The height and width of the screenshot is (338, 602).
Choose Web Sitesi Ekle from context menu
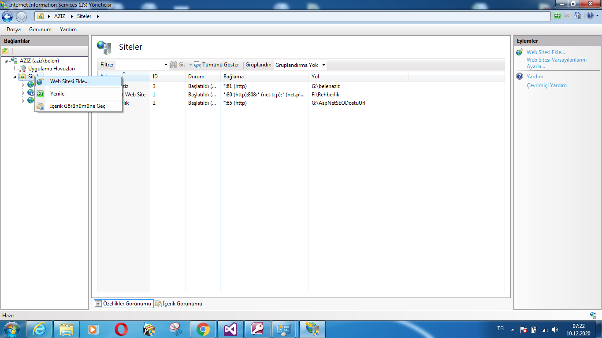(x=69, y=81)
